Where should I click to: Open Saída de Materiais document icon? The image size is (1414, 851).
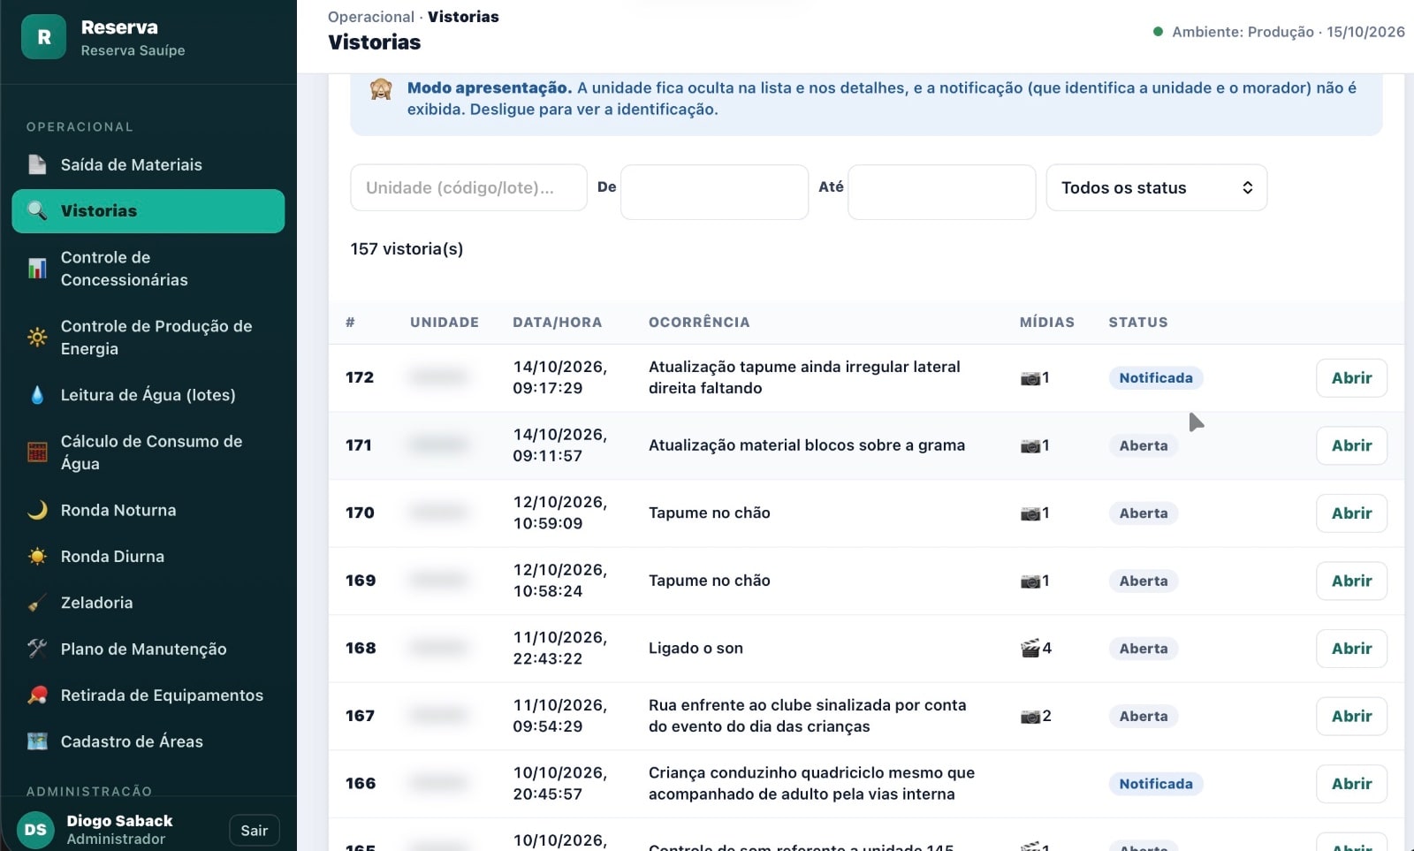pos(37,164)
